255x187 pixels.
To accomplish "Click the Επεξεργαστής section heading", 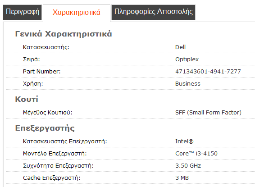I will (45, 128).
